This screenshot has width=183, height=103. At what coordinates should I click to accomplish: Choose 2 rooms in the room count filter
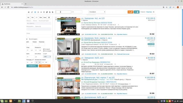coord(40,62)
